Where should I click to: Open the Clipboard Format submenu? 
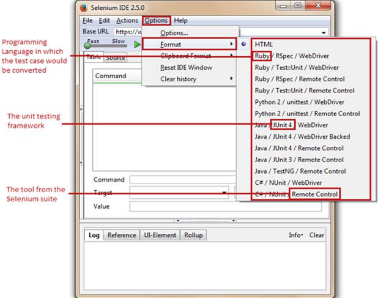tap(189, 56)
